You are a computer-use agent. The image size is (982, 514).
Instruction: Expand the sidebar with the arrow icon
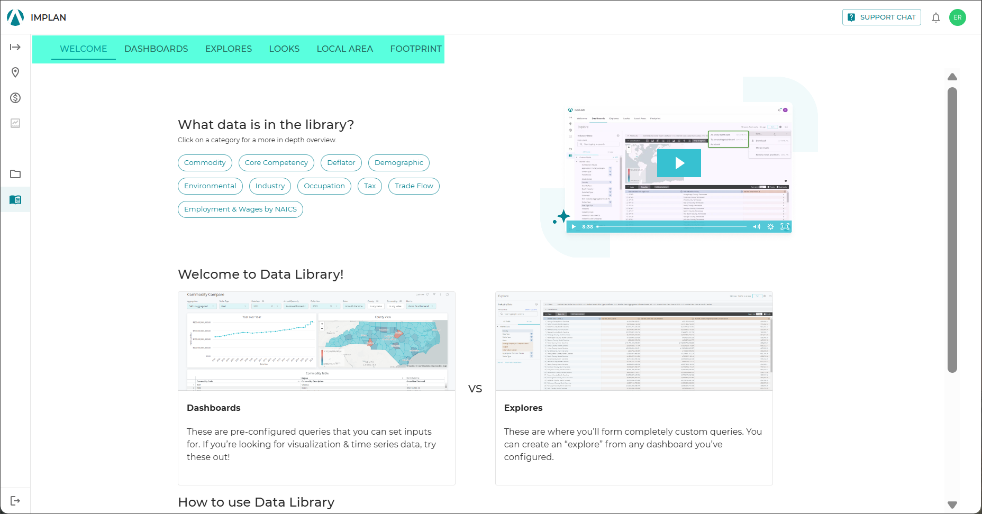(15, 47)
